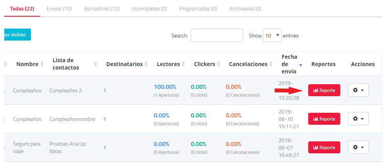Viewport: 387px width, 163px height.
Task: Switch to the Borradores (12) tab
Action: click(102, 8)
